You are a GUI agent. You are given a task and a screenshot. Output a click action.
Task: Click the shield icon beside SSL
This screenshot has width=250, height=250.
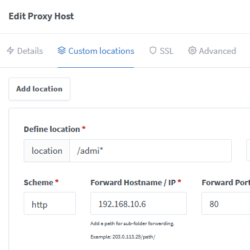point(153,51)
